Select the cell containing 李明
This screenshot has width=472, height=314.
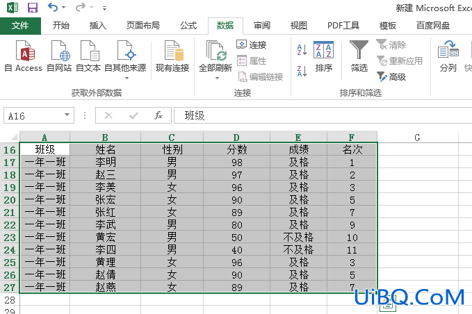point(106,162)
